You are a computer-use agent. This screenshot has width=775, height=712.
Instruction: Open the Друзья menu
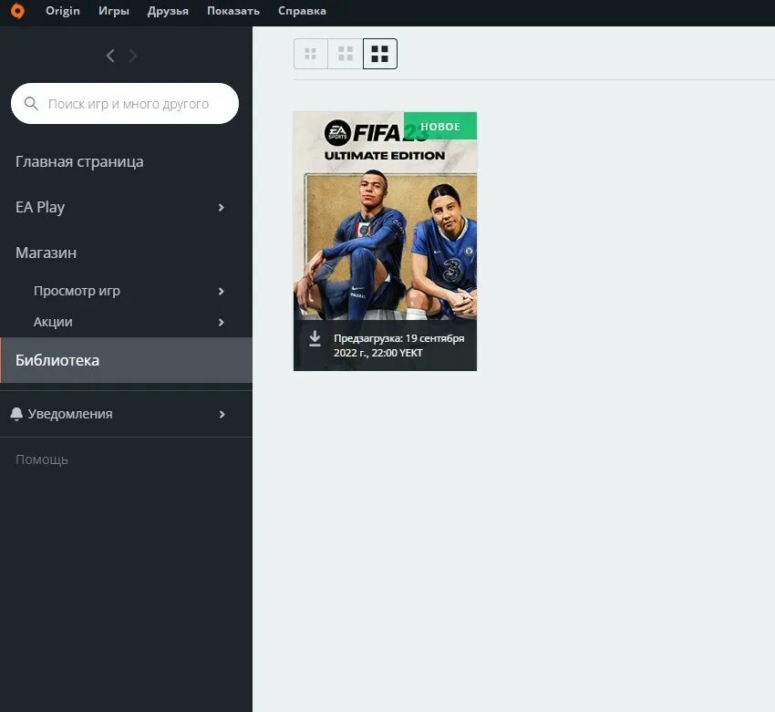168,11
